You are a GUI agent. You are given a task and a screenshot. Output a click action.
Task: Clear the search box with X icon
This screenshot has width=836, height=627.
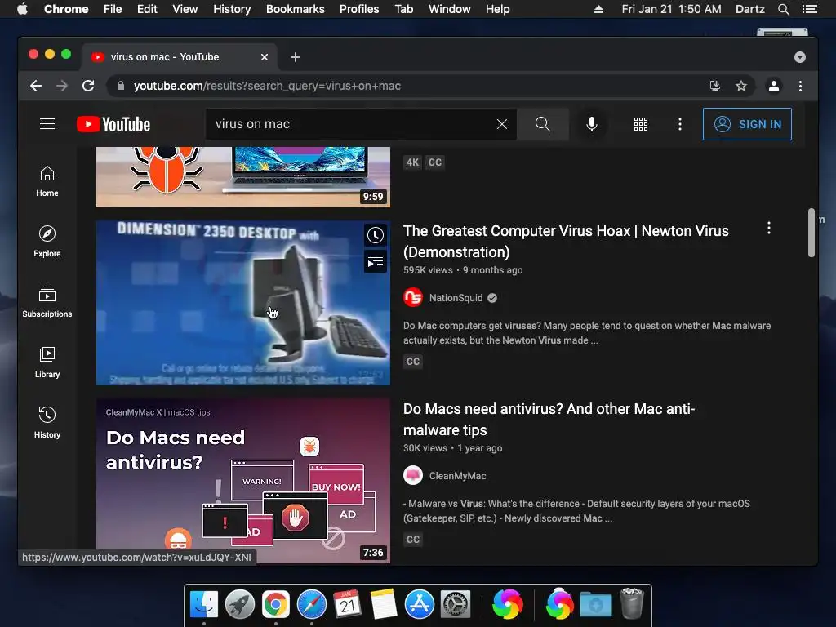click(x=502, y=124)
